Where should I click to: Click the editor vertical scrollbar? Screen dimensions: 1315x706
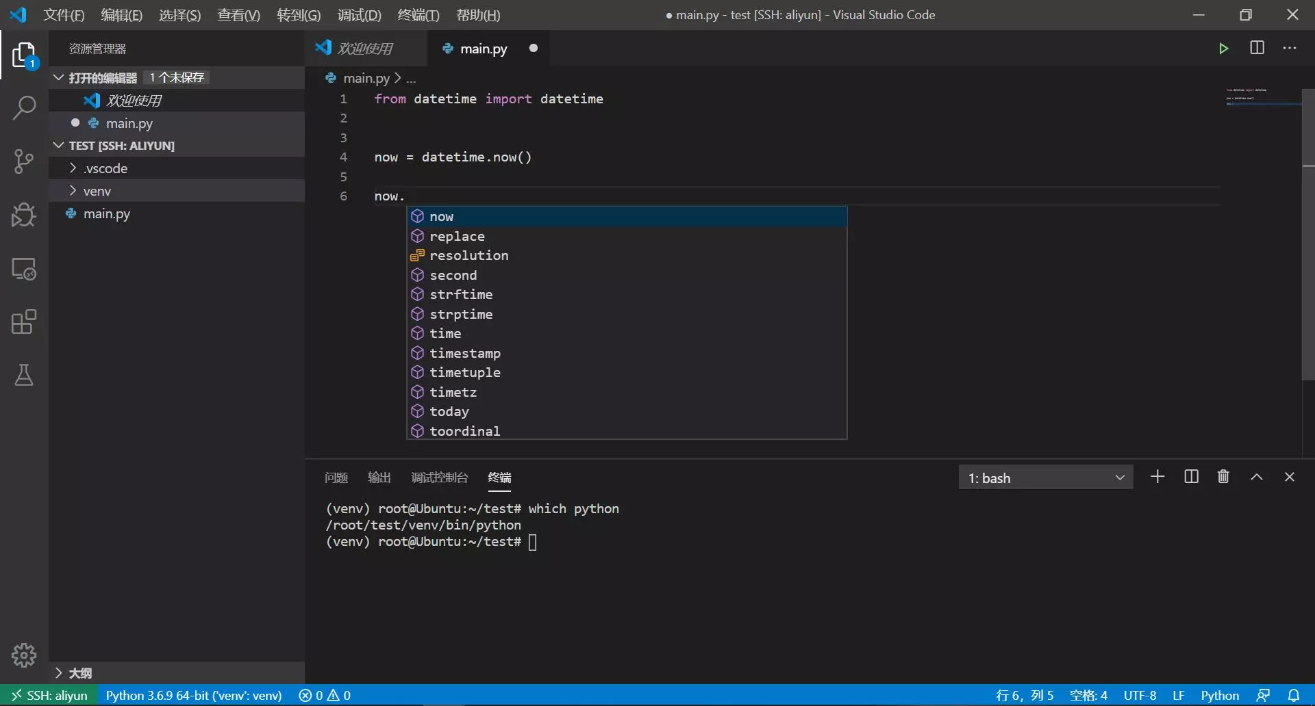1308,235
